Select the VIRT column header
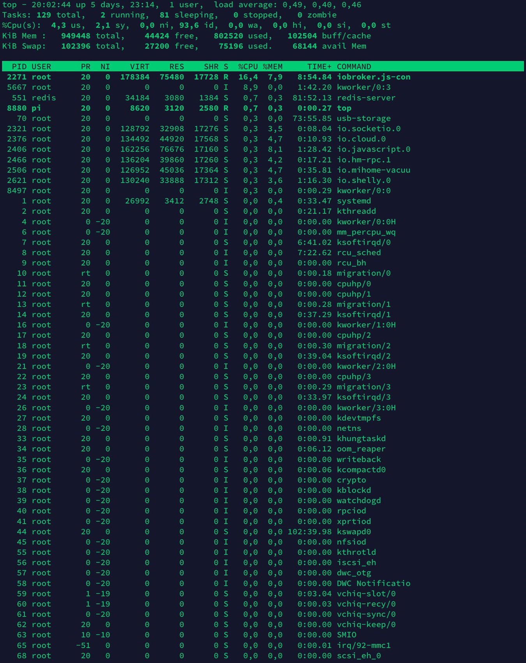 (x=140, y=67)
